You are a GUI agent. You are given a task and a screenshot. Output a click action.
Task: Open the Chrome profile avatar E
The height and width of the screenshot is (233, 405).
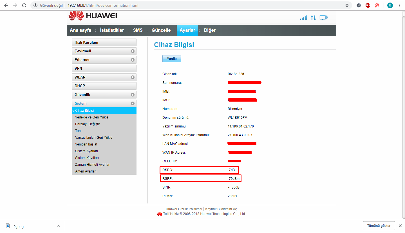[x=390, y=5]
